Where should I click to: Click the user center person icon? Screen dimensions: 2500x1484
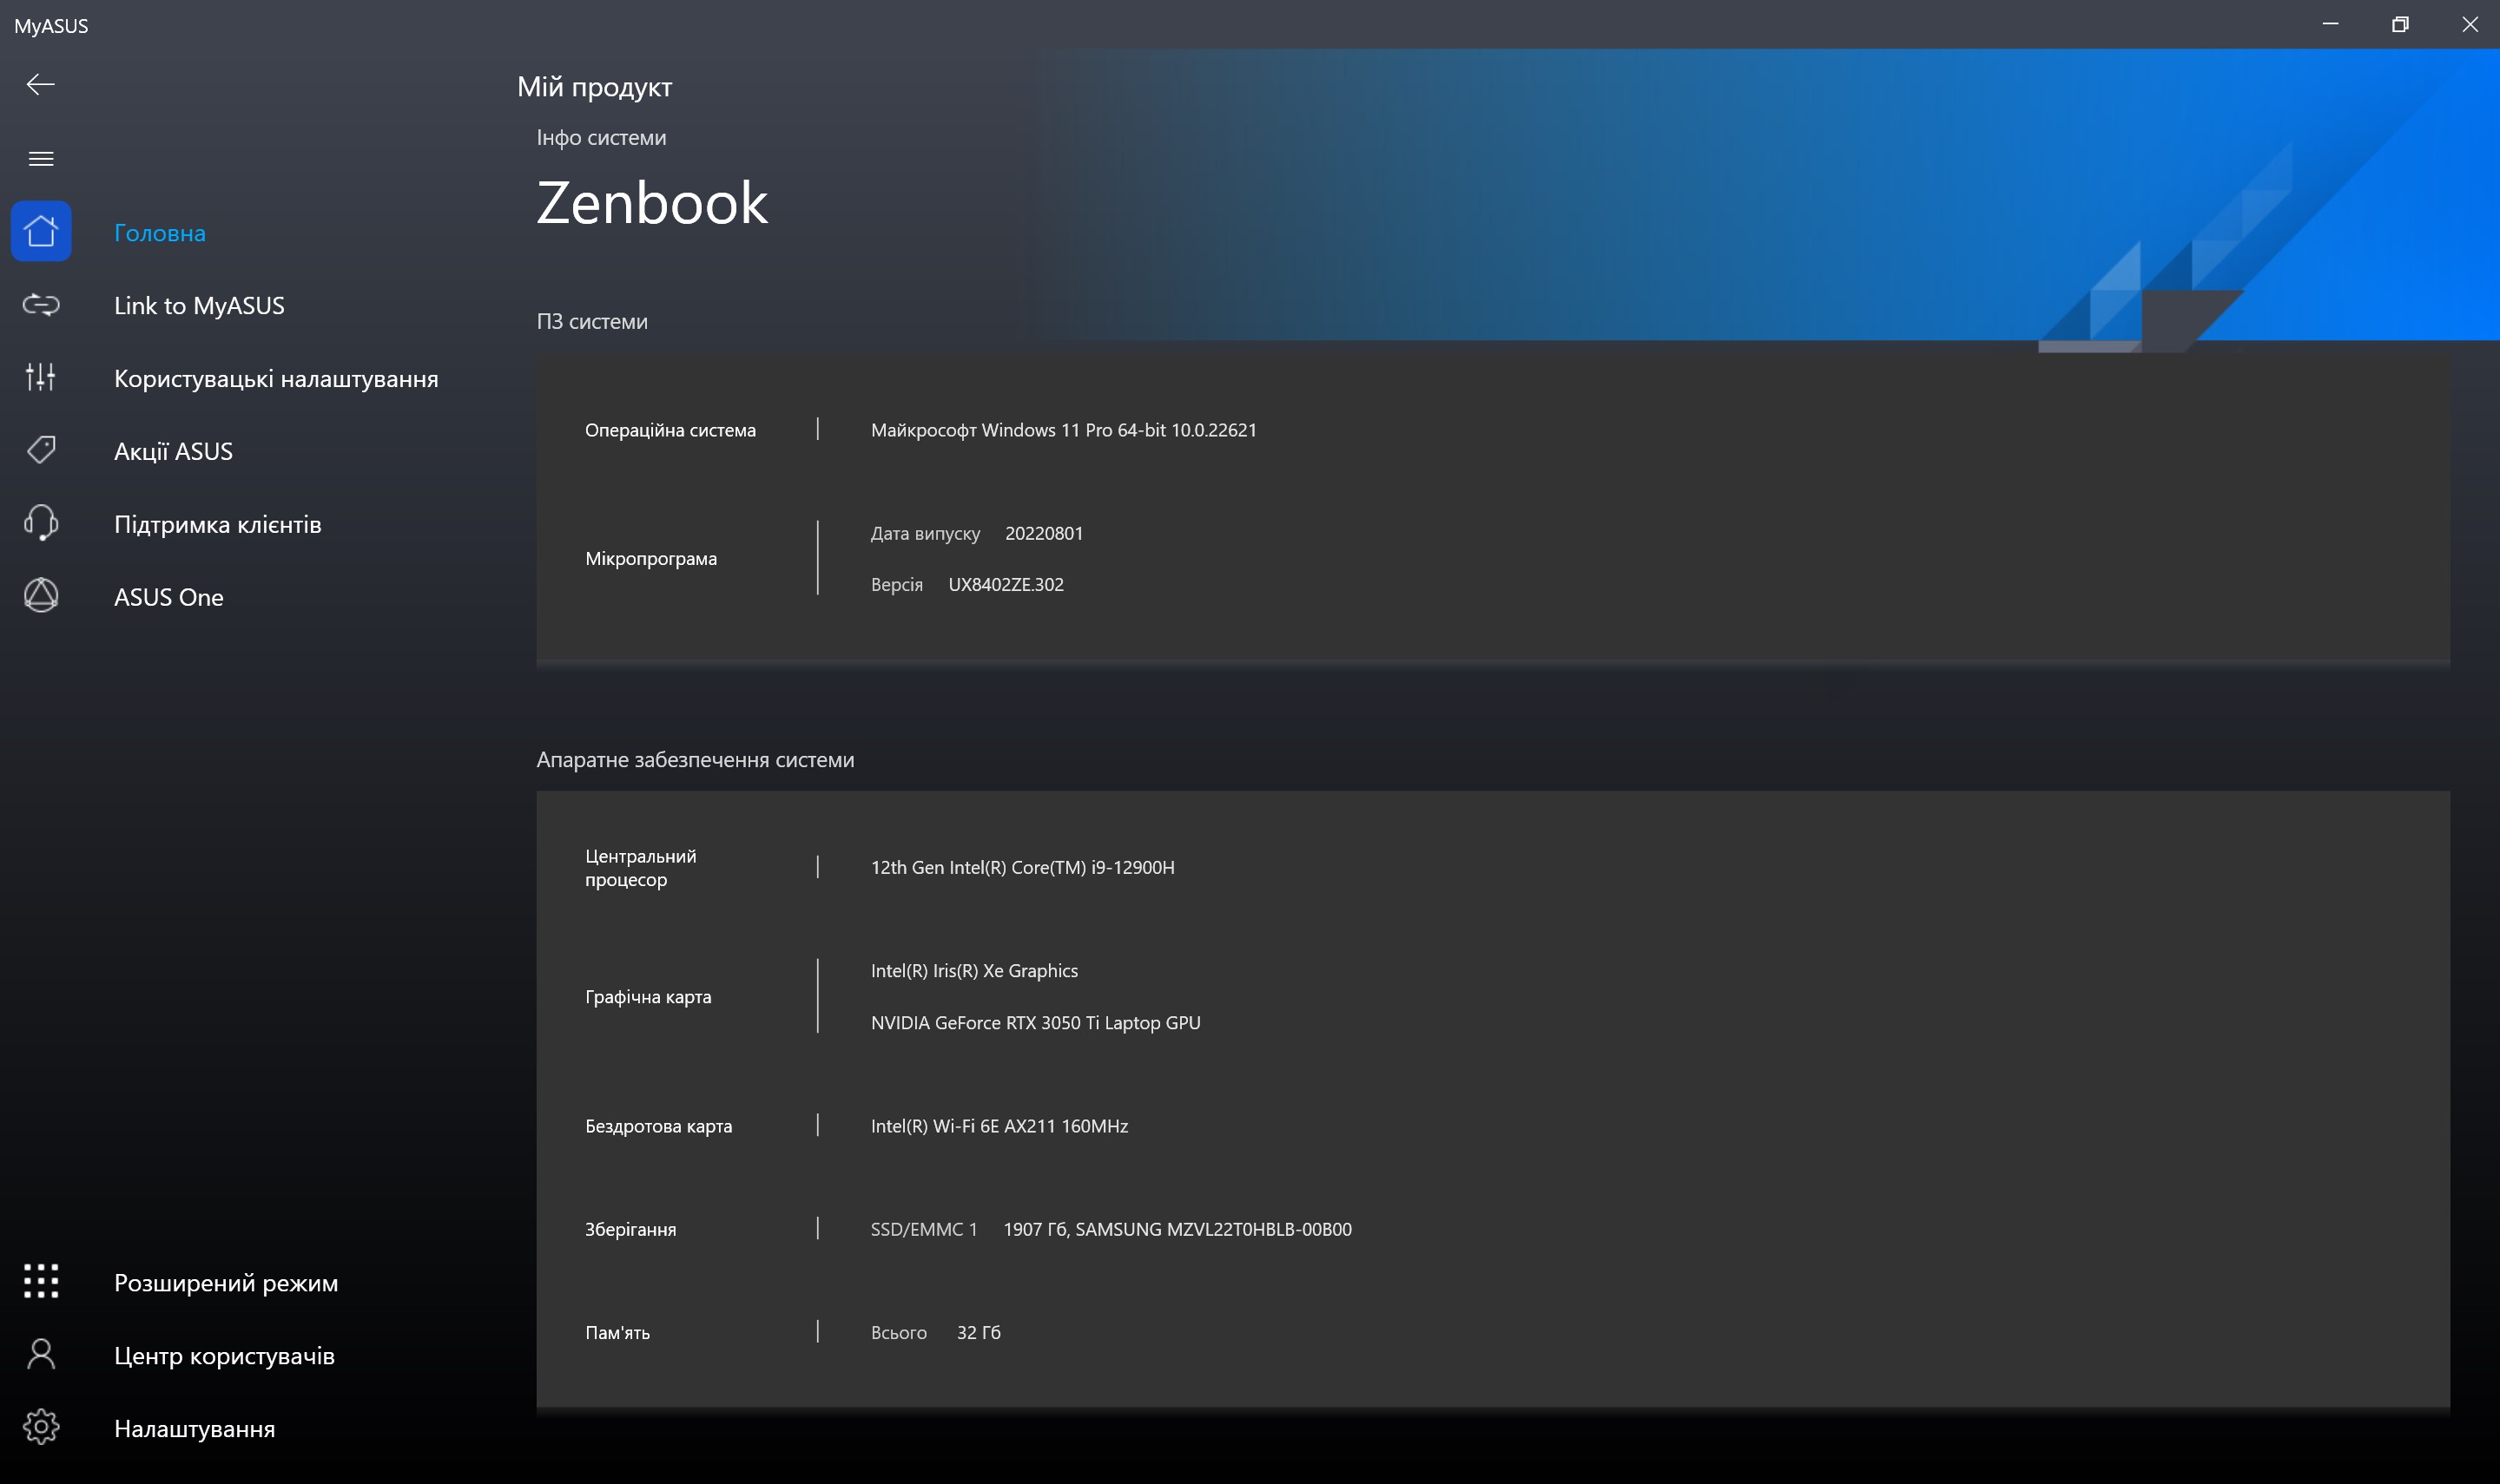(41, 1354)
